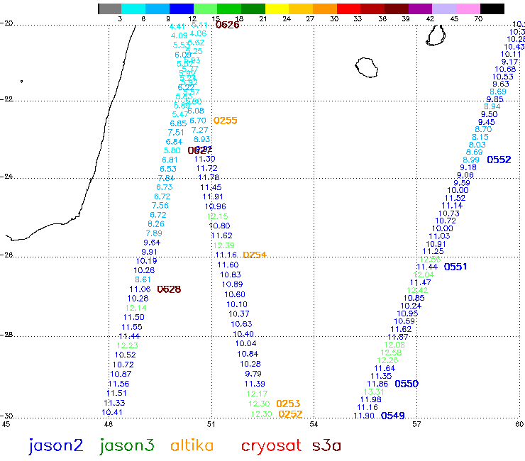
Task: Click the orange track label 0253
Action: pyautogui.click(x=288, y=404)
